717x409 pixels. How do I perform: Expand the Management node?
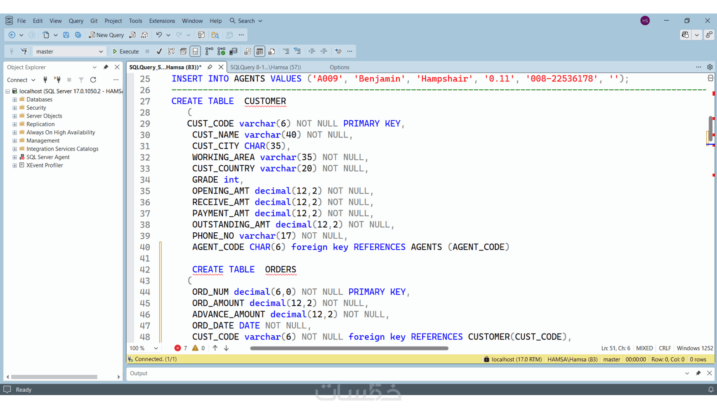15,141
